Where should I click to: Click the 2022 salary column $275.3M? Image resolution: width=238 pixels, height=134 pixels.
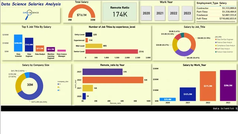point(208,86)
